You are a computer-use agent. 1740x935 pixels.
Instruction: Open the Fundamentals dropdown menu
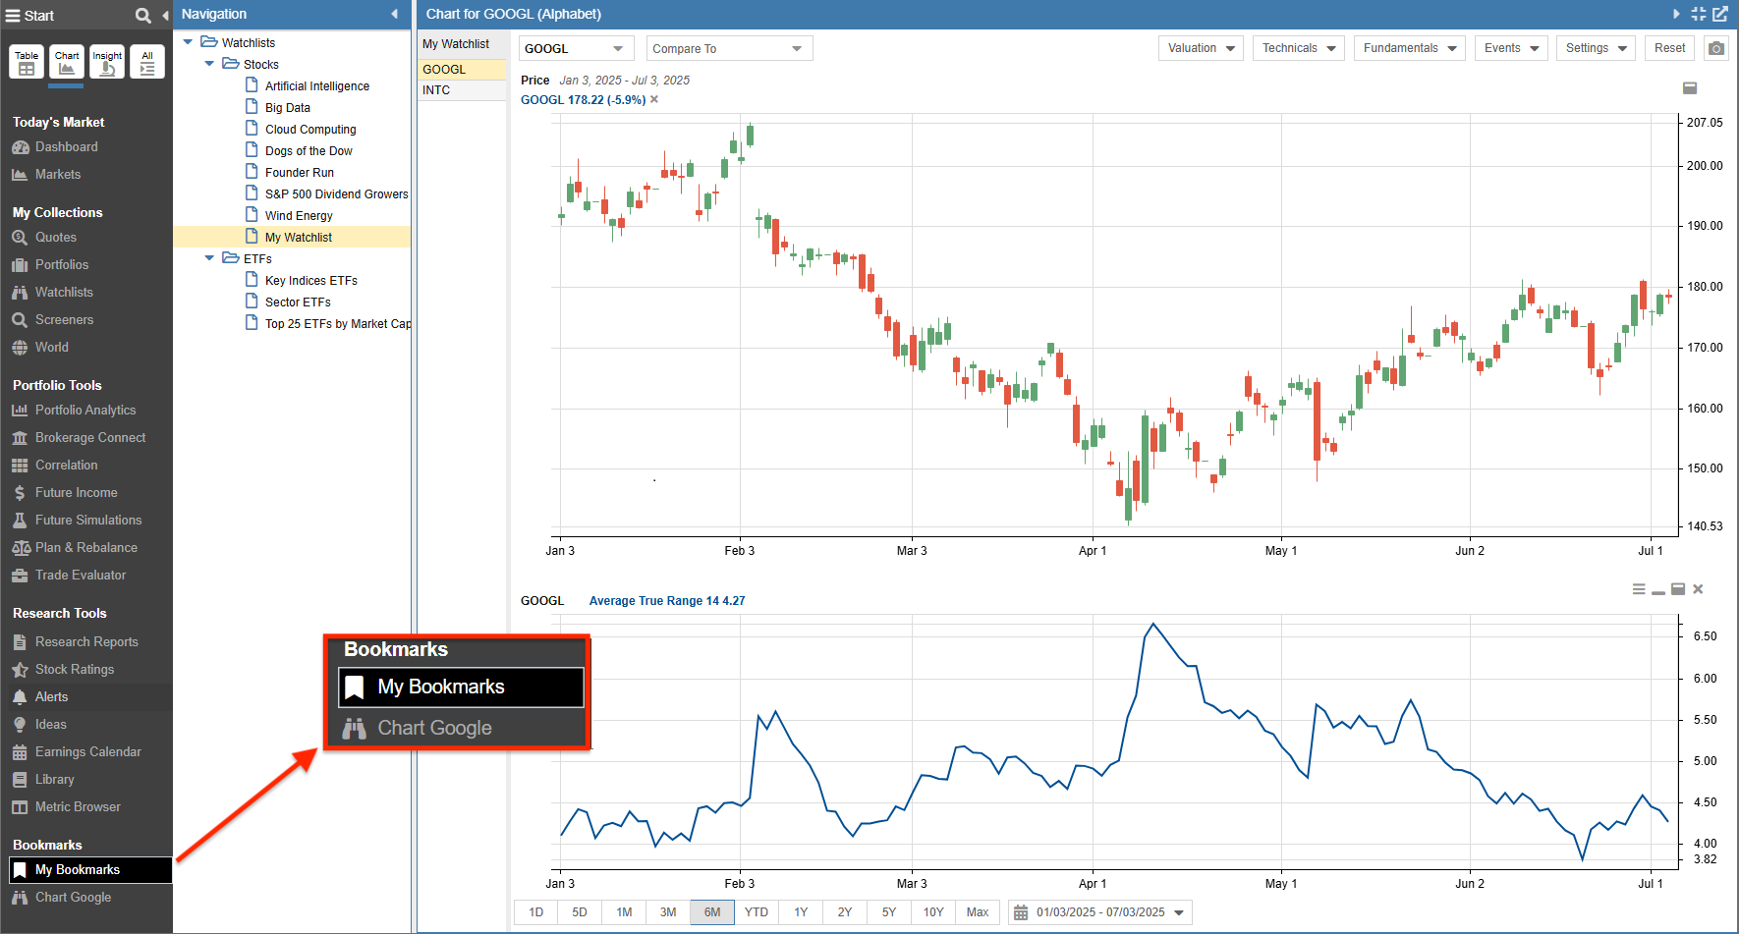(x=1409, y=48)
